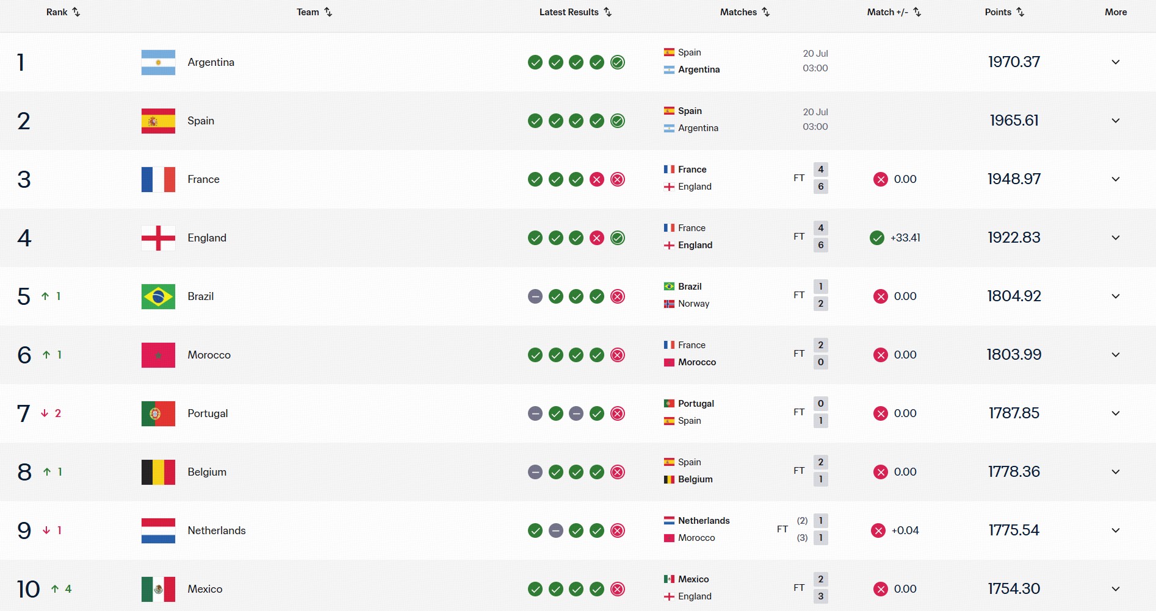
Task: Open the Spain team name link
Action: pos(201,121)
